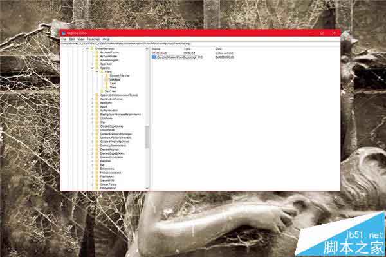Open the Favorites menu
This screenshot has width=386, height=257.
click(93, 39)
